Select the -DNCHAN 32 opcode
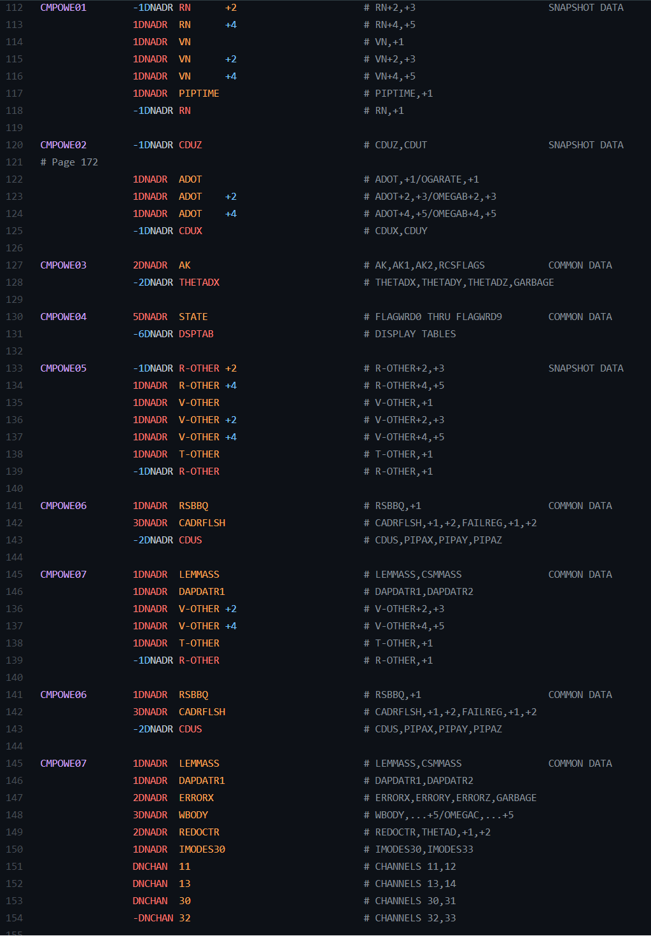Screen dimensions: 651x936 (x=153, y=918)
